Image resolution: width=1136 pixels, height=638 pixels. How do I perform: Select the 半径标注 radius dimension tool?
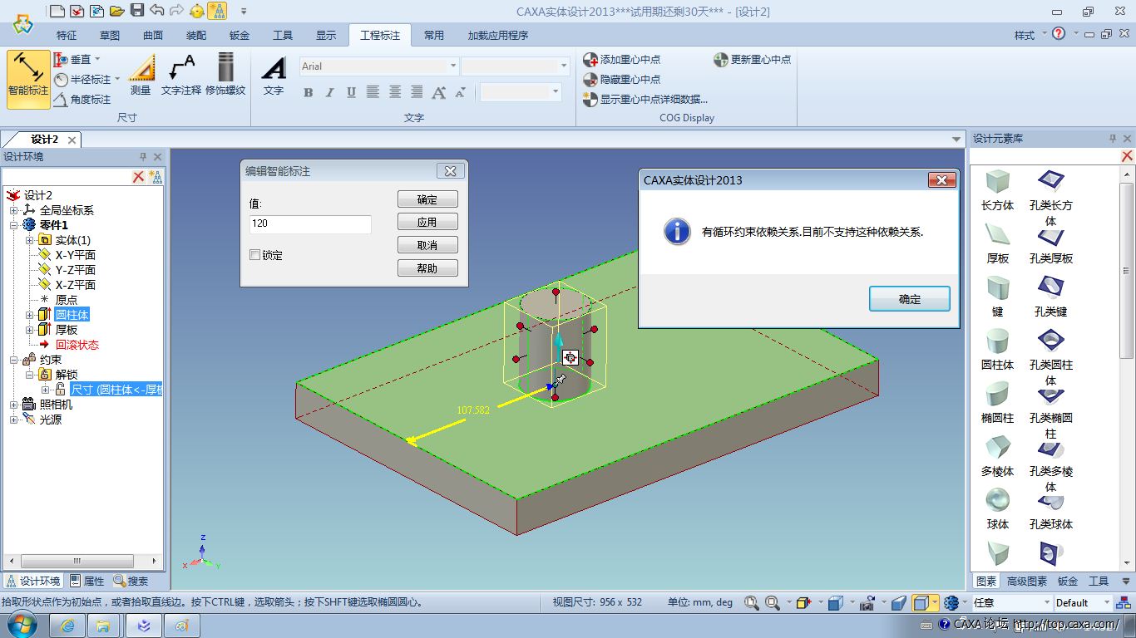click(x=86, y=80)
